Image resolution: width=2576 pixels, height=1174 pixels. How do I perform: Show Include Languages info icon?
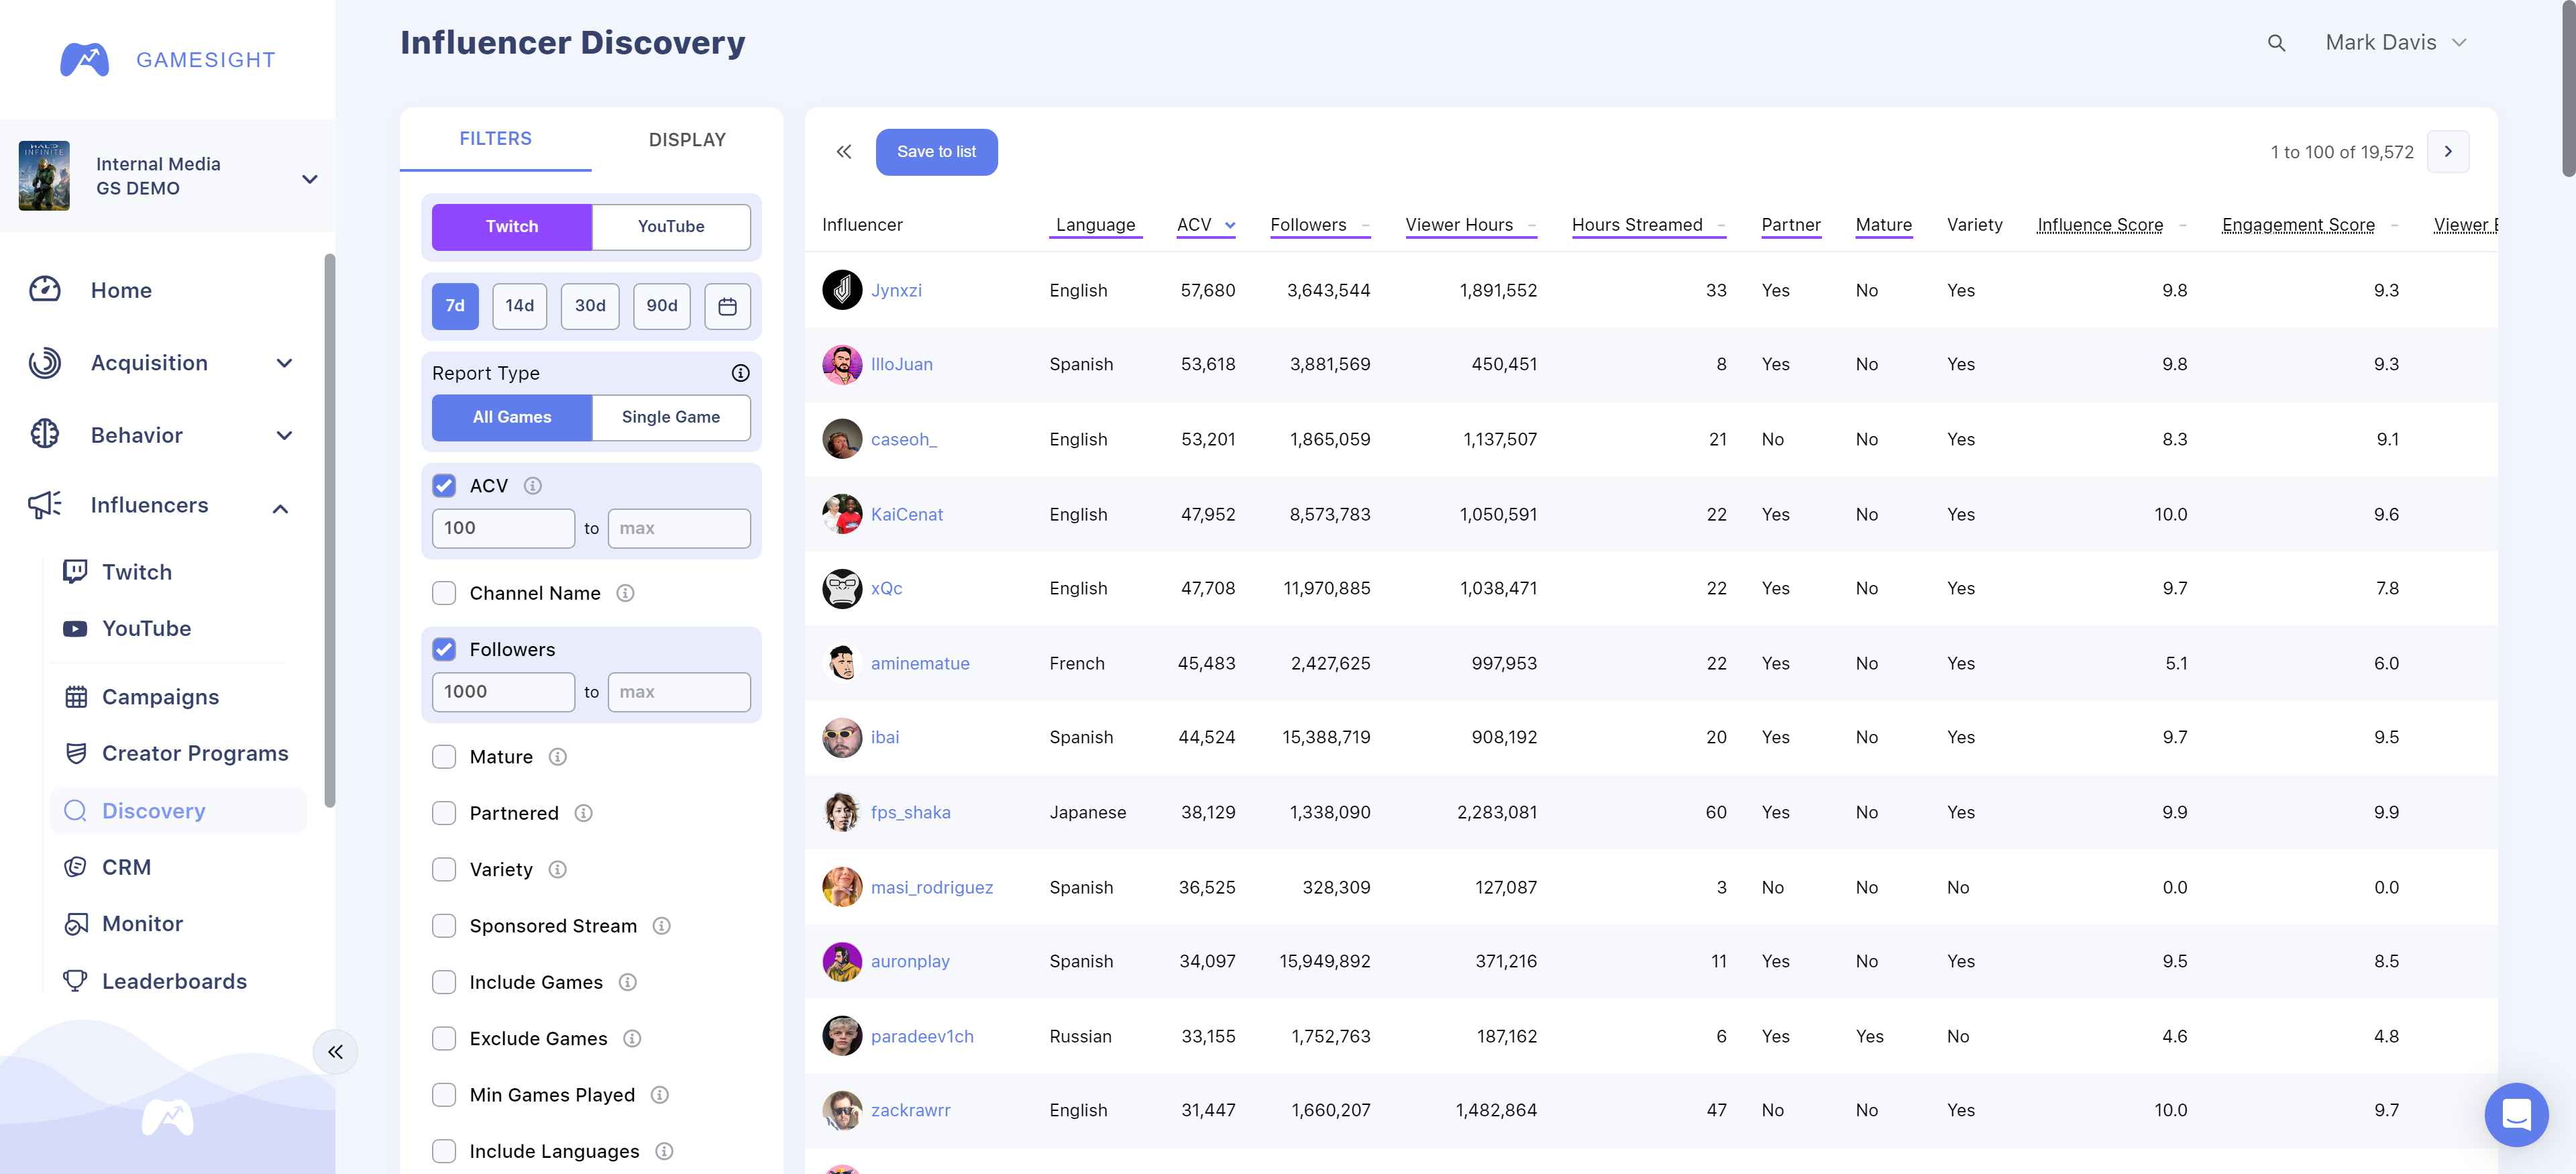664,1151
